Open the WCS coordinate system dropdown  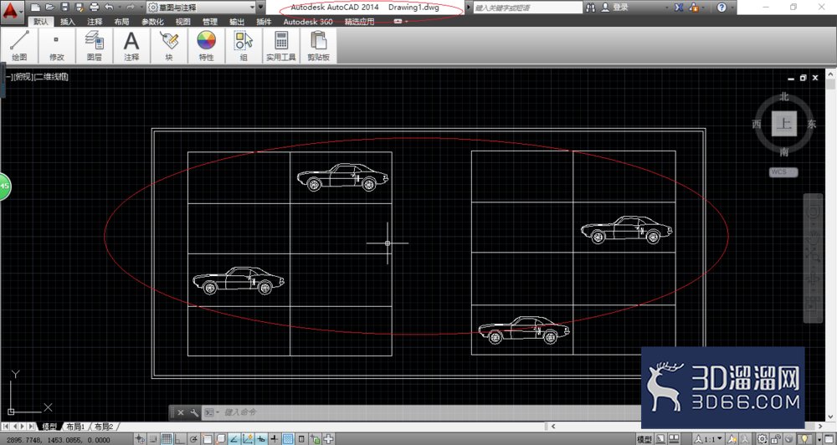click(x=783, y=172)
